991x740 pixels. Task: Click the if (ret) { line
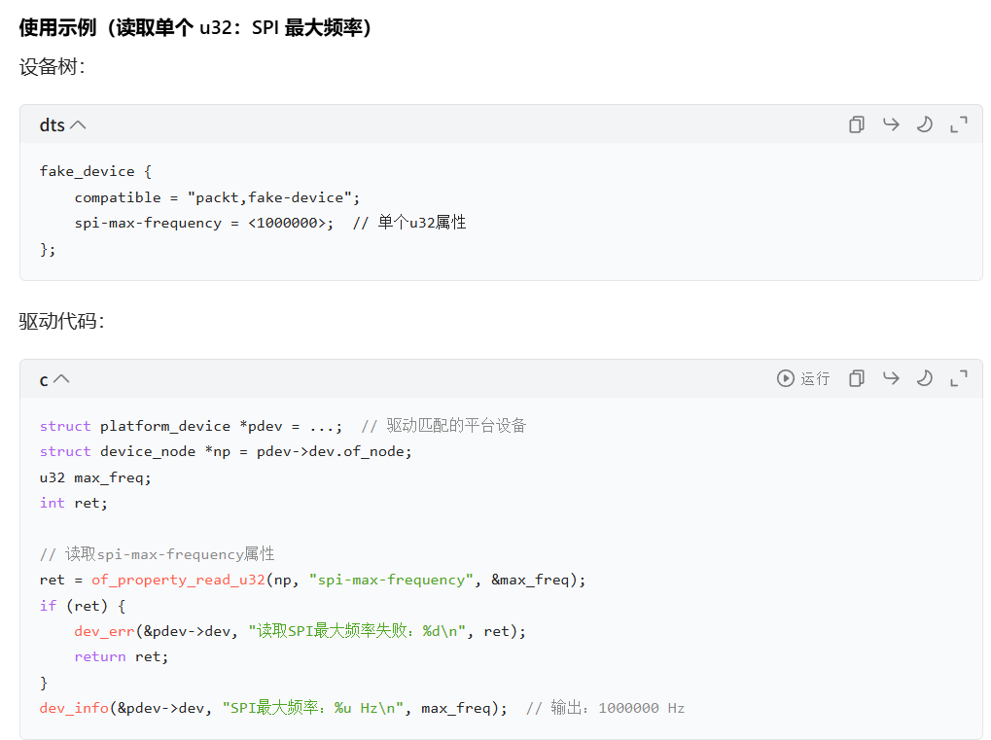pyautogui.click(x=82, y=606)
